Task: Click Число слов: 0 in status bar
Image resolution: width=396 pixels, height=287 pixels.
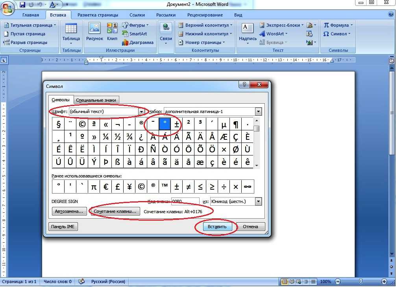Action: [x=57, y=282]
